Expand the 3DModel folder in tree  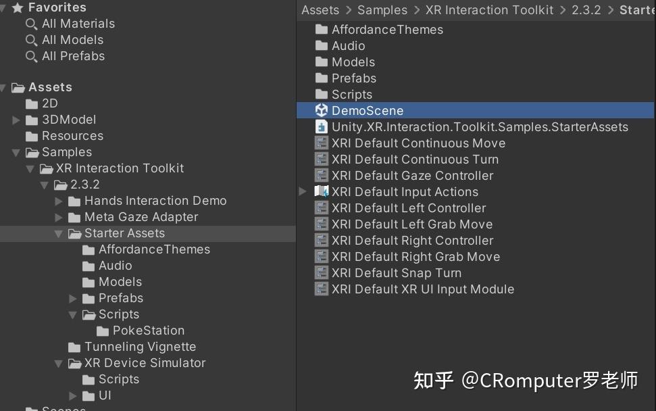coord(16,120)
